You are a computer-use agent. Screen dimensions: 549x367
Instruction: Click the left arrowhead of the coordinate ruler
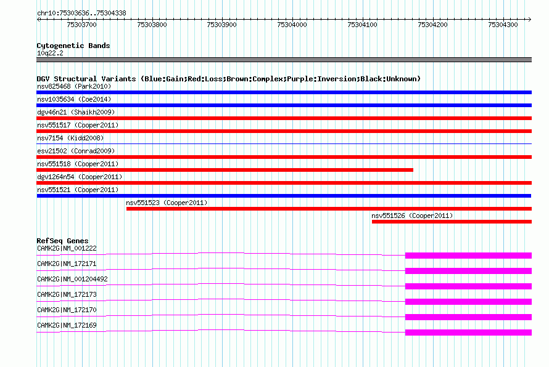click(38, 20)
